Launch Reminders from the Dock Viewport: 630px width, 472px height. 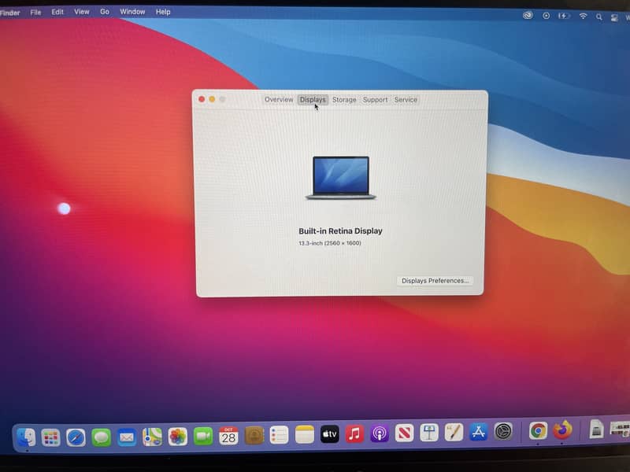(x=280, y=435)
